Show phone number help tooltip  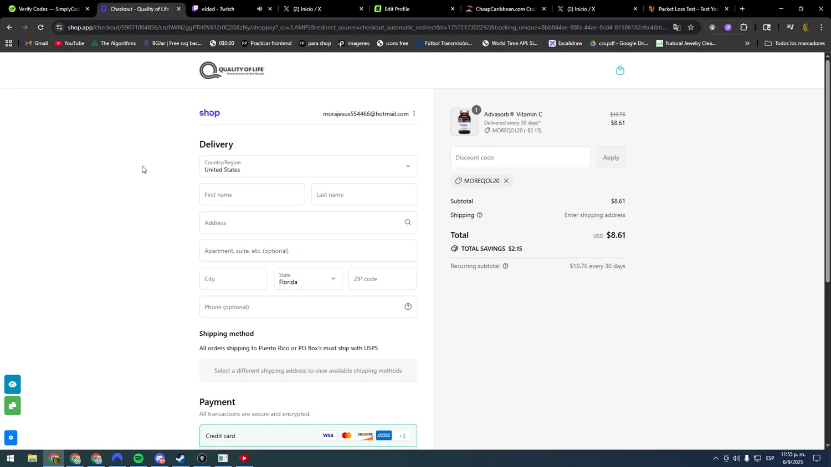point(408,307)
